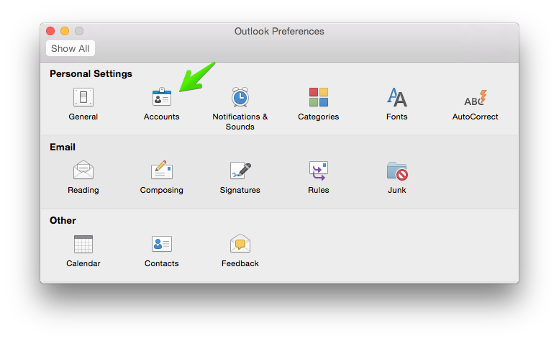
Task: Open the Feedback envelope icon
Action: coord(240,243)
